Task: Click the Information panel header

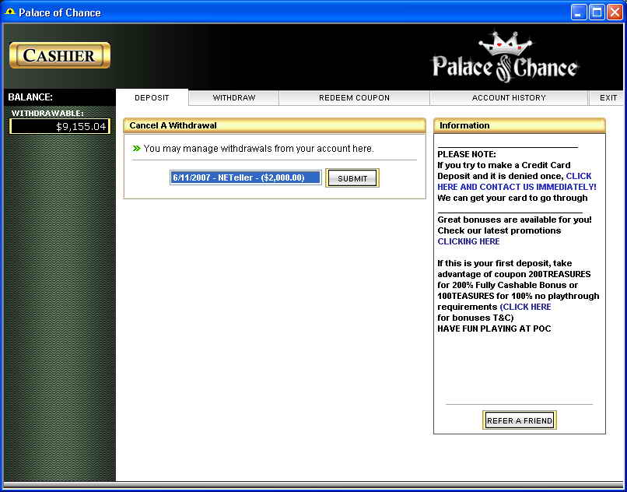Action: [x=519, y=125]
